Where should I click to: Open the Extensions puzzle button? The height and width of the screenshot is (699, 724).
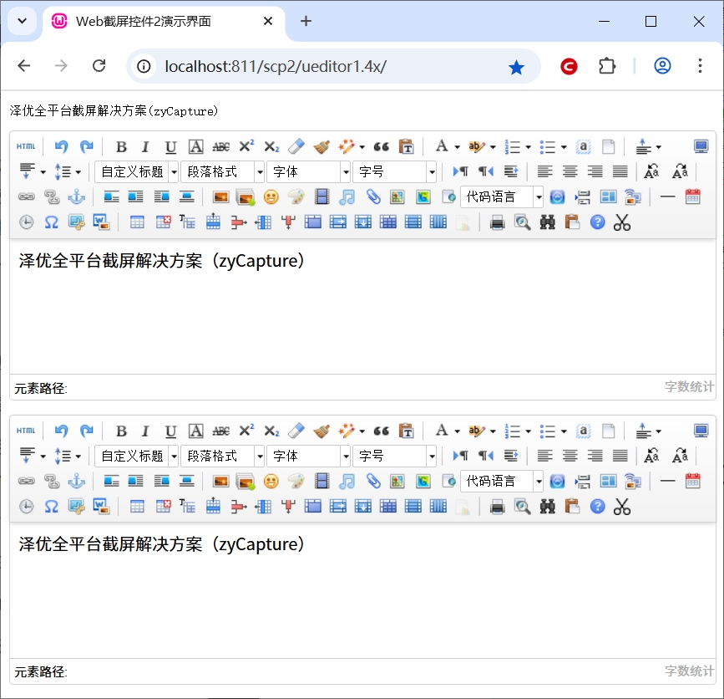pyautogui.click(x=607, y=66)
